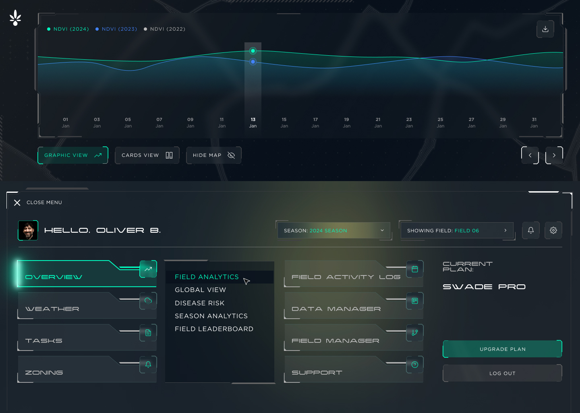Image resolution: width=580 pixels, height=413 pixels.
Task: Click the Swade Pro plan name
Action: tap(484, 287)
